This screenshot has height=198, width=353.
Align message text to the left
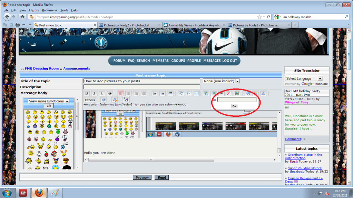coord(121,94)
